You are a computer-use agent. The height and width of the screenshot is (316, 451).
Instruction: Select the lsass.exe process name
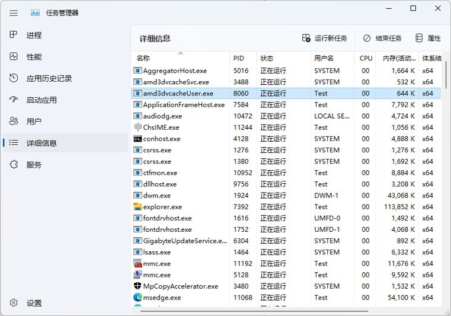157,252
